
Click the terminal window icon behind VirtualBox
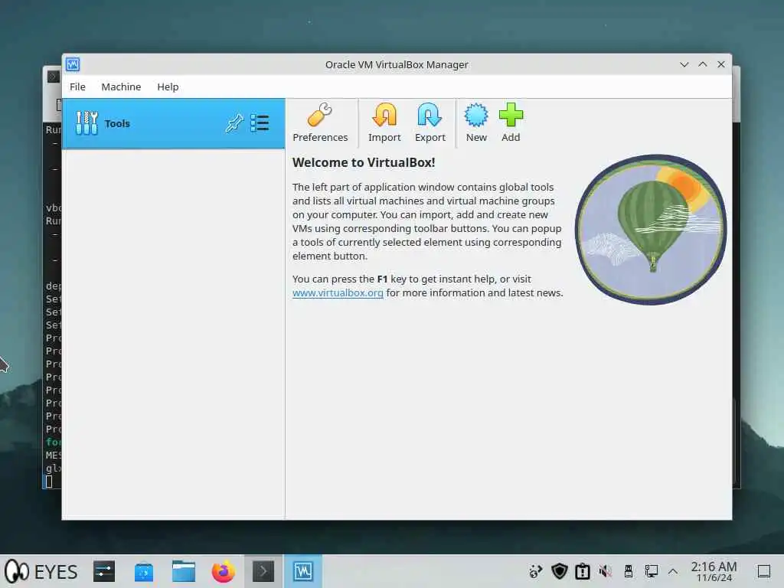pyautogui.click(x=54, y=77)
